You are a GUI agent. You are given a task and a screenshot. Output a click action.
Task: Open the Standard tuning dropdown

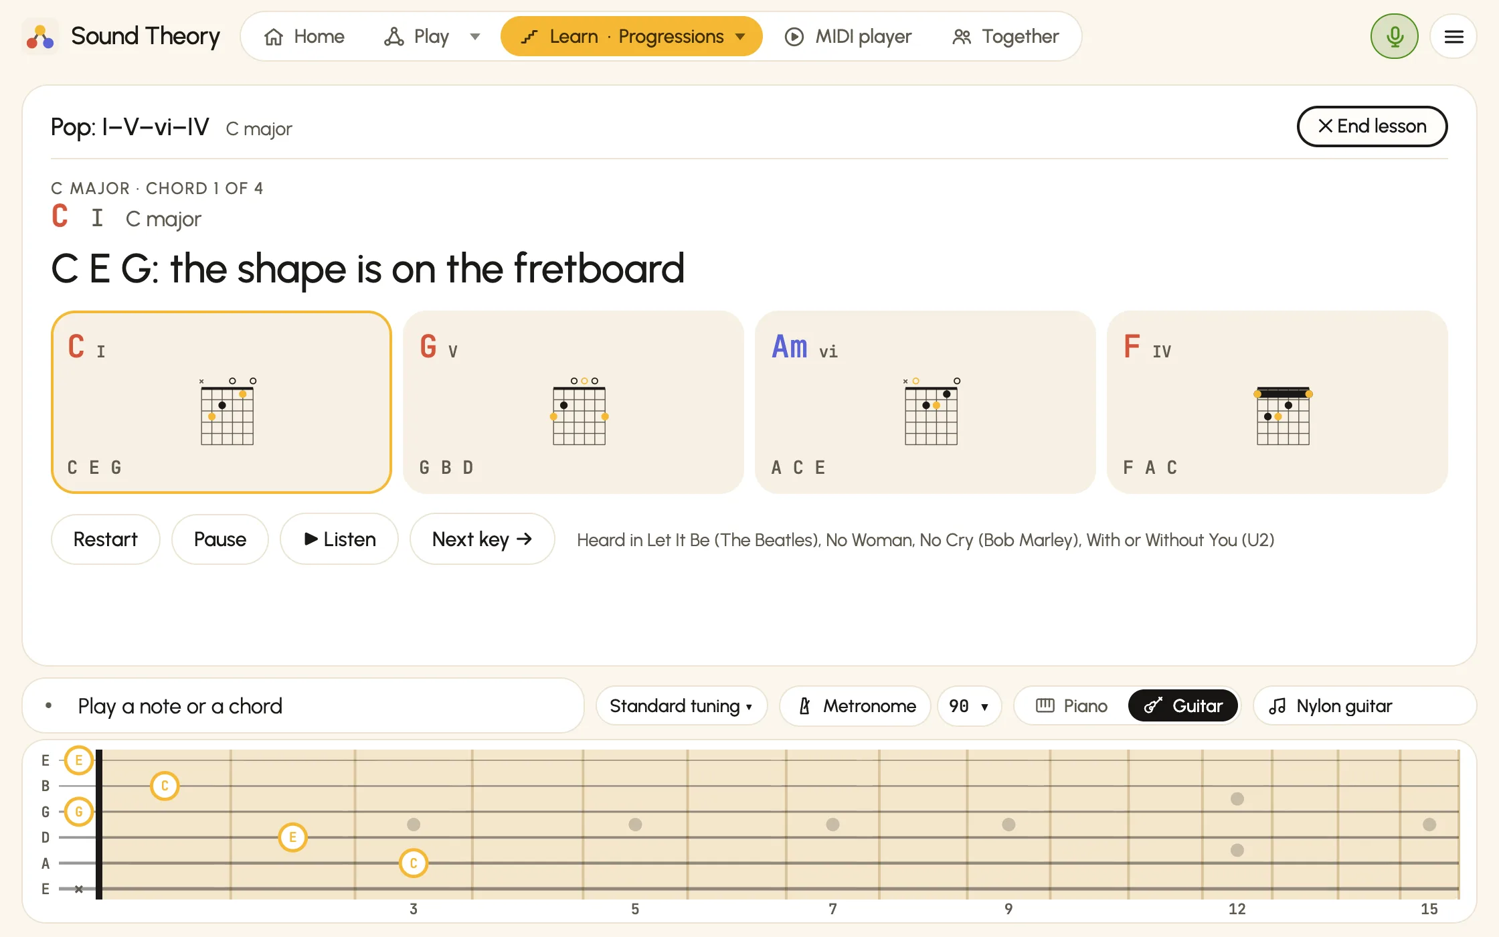coord(681,705)
